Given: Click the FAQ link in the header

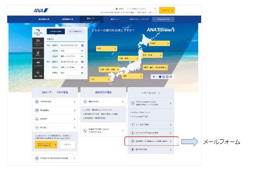Looking at the screenshot, I should (128, 13).
